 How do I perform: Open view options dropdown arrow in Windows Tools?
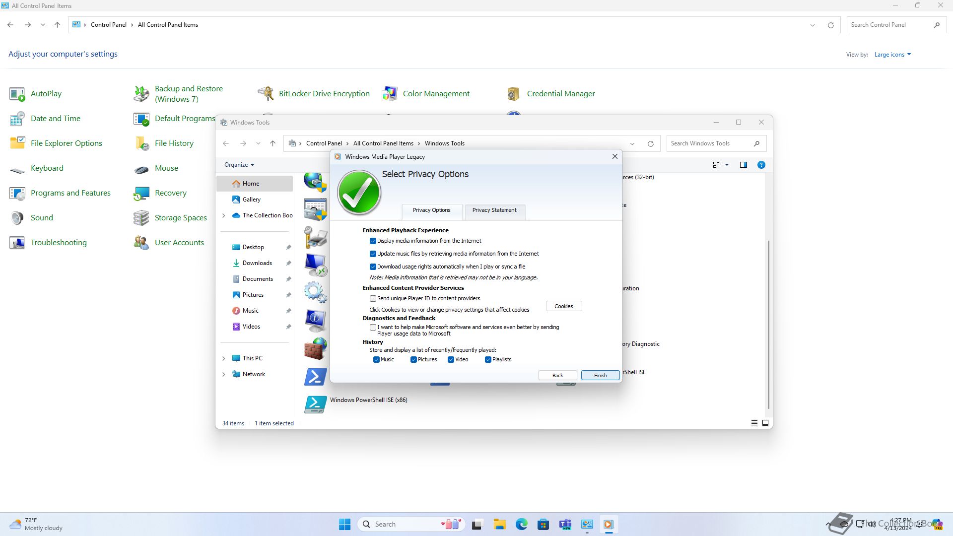click(727, 165)
